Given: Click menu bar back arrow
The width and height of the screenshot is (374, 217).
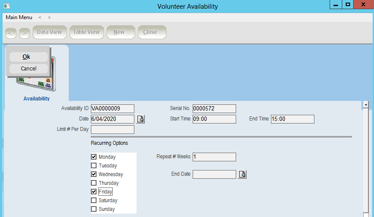Looking at the screenshot, I should click(40, 17).
